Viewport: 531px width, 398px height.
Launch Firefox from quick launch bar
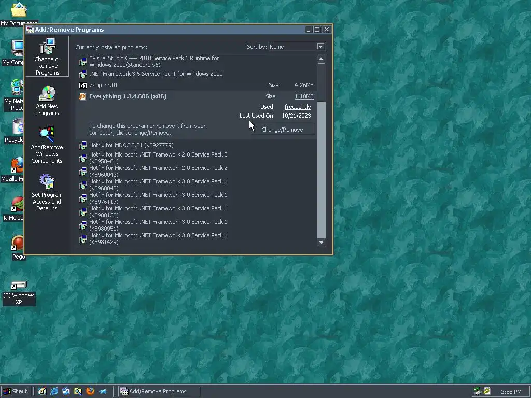pyautogui.click(x=90, y=391)
